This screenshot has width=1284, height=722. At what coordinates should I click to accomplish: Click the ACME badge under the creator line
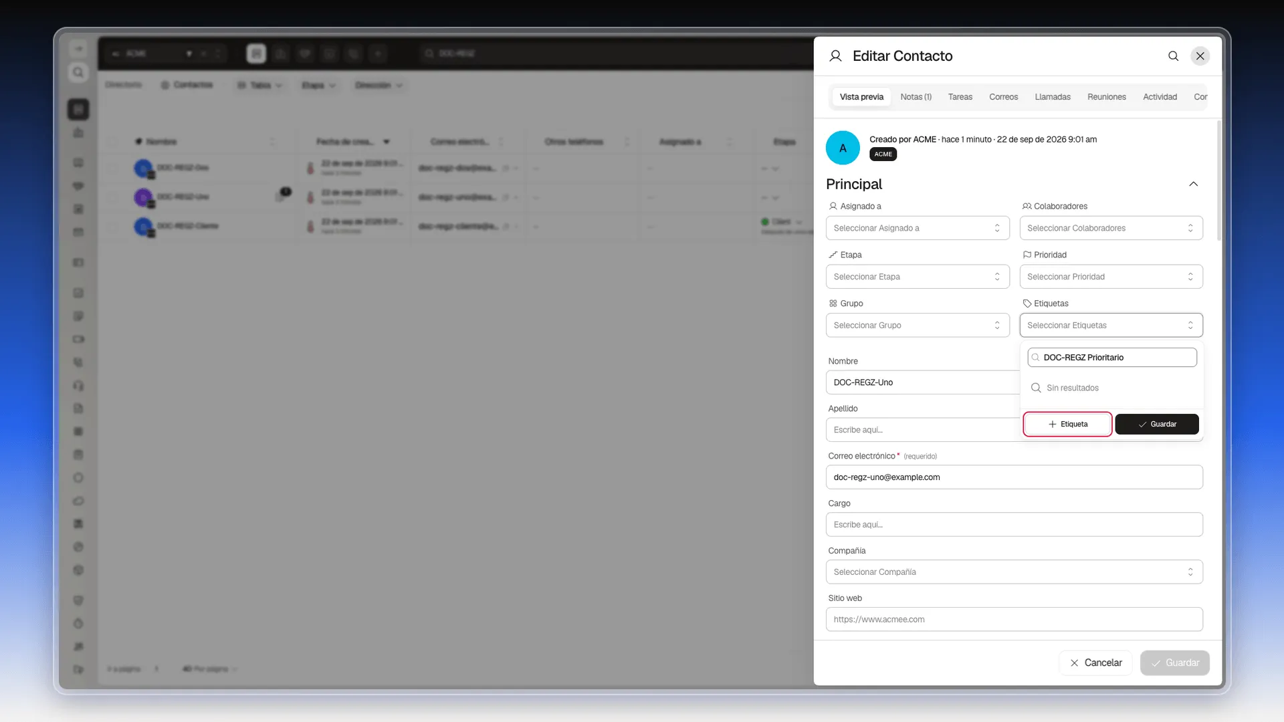pos(883,154)
